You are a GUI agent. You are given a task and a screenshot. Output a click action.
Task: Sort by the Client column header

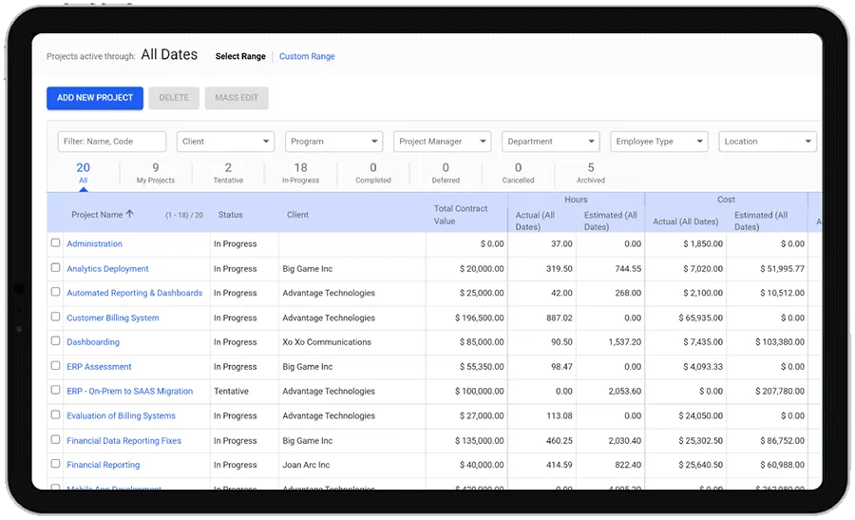point(297,215)
